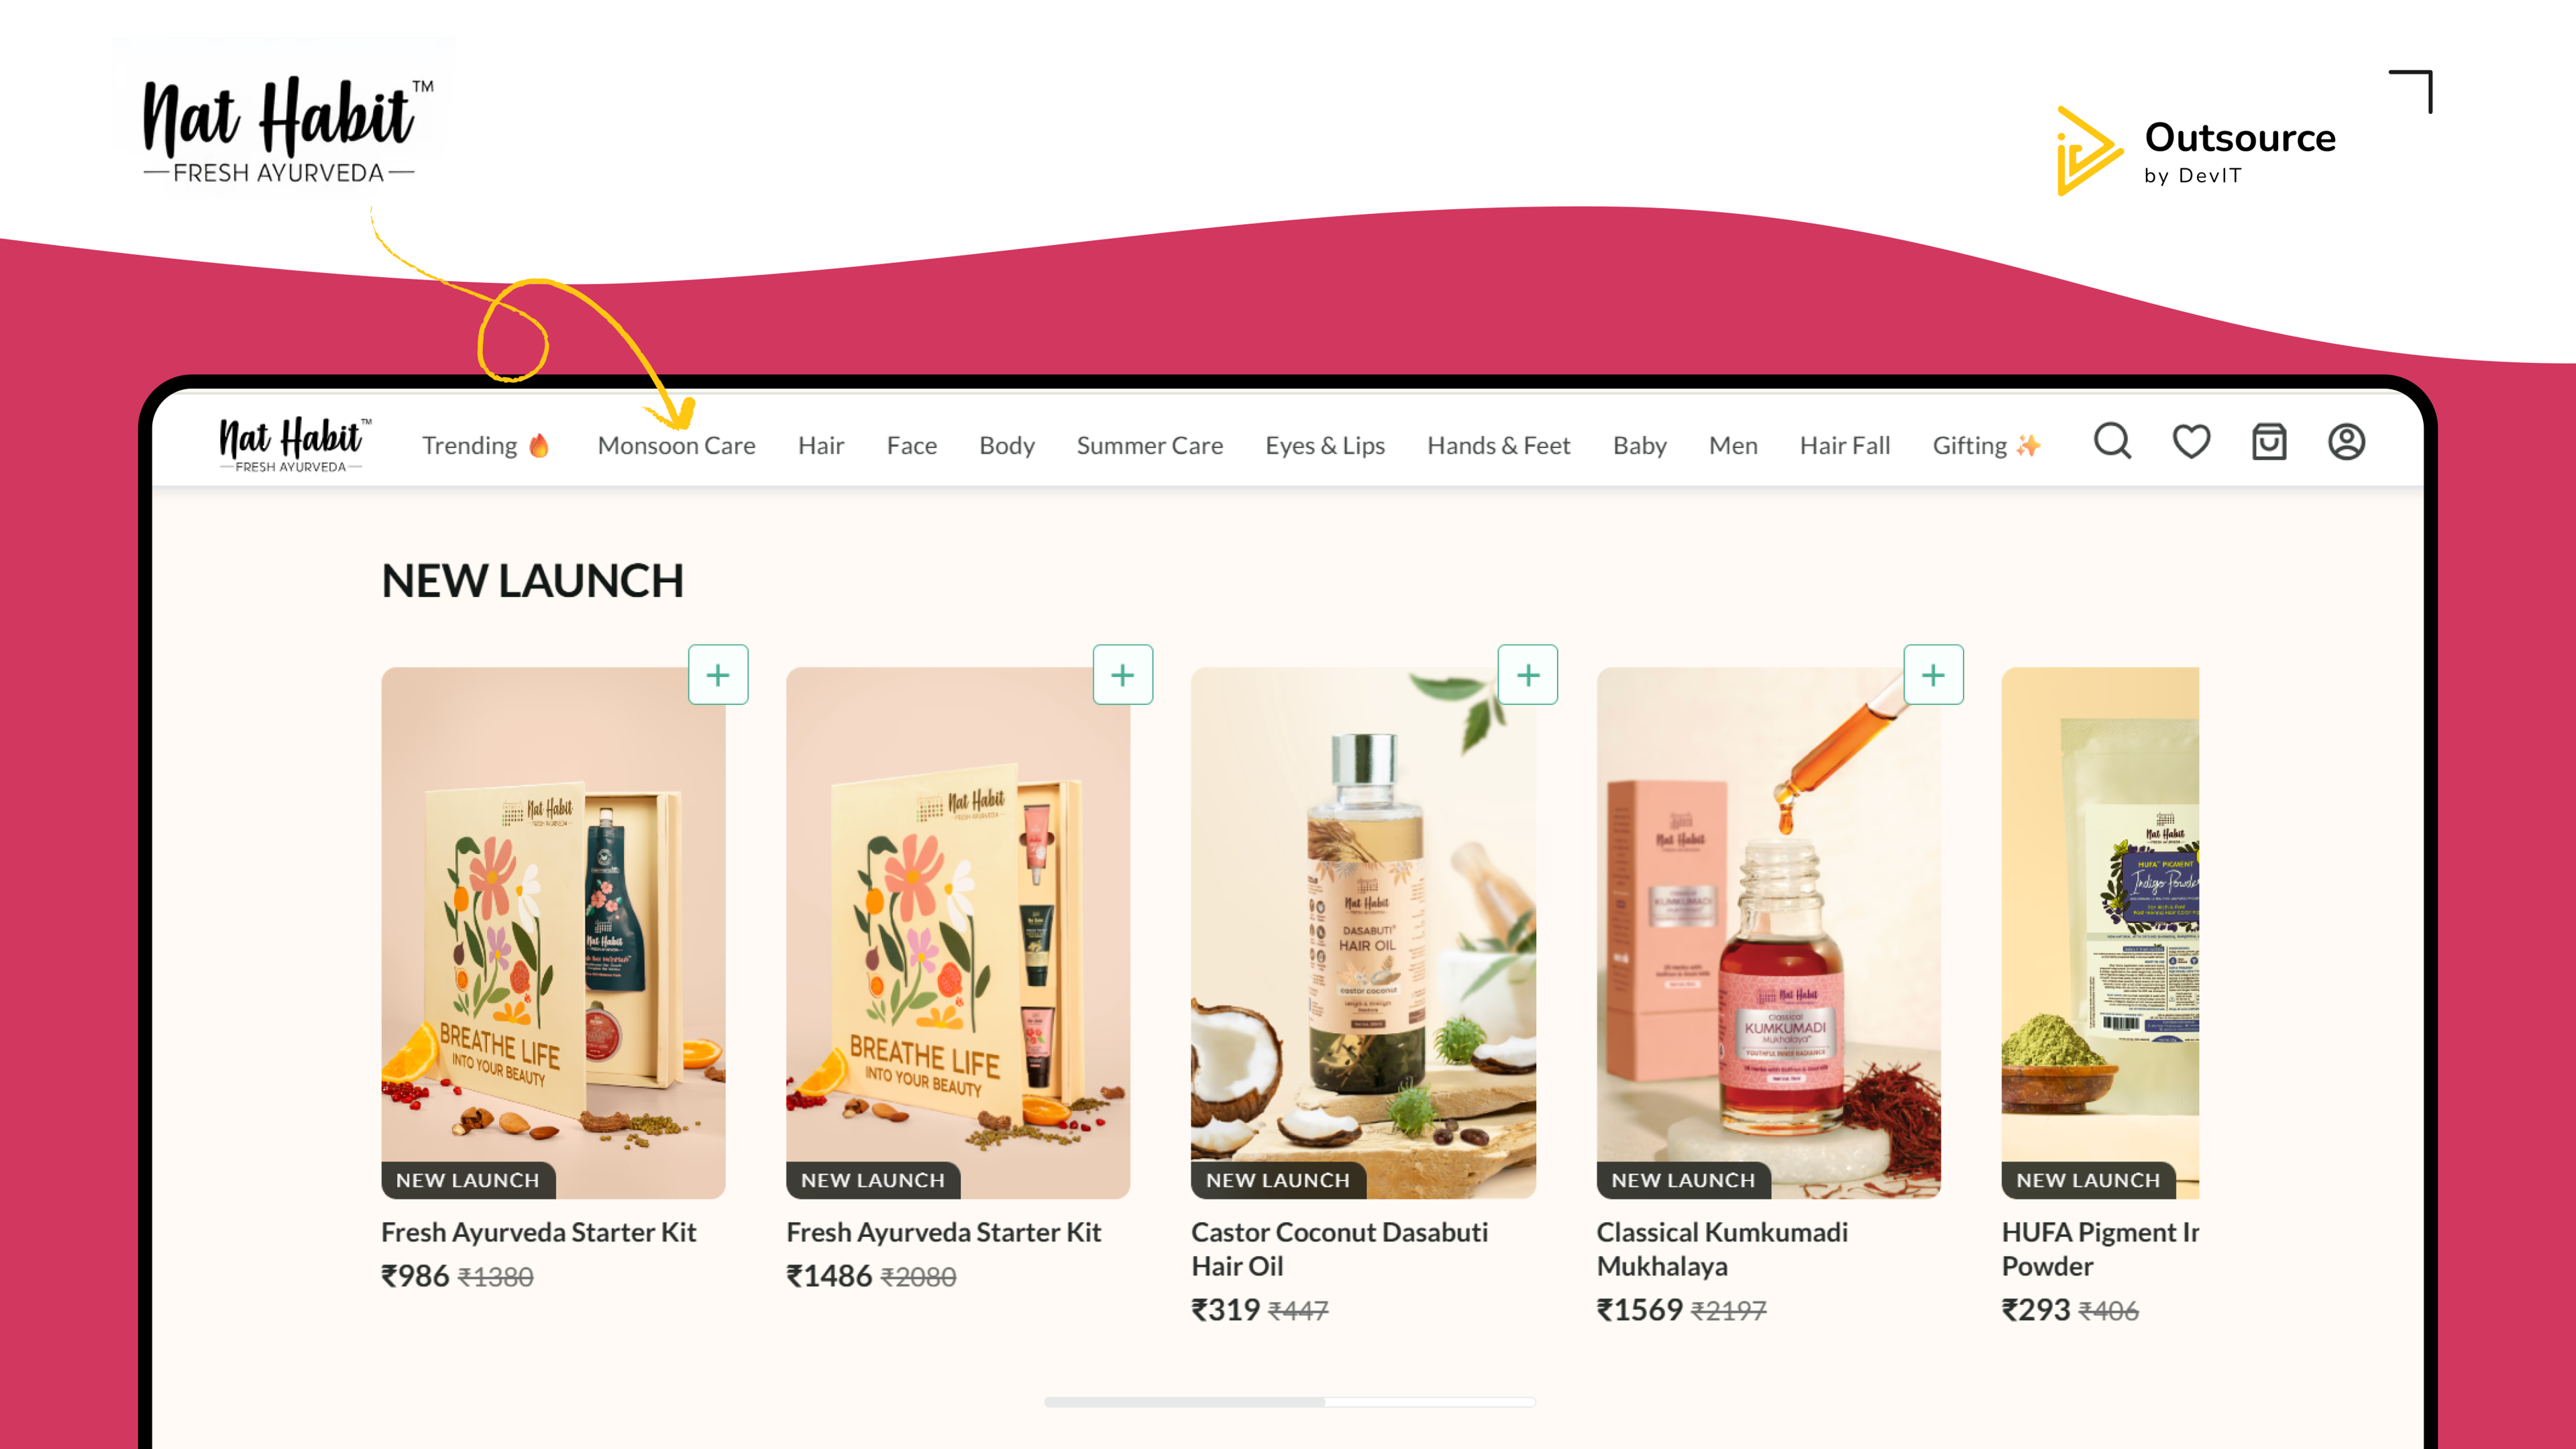Open the shopping bag cart icon
The image size is (2576, 1449).
(2269, 442)
